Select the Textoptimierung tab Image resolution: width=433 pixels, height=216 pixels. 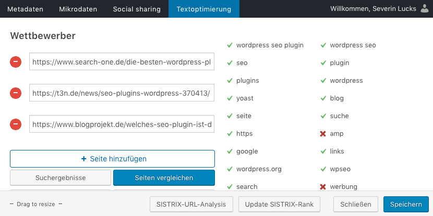(200, 9)
